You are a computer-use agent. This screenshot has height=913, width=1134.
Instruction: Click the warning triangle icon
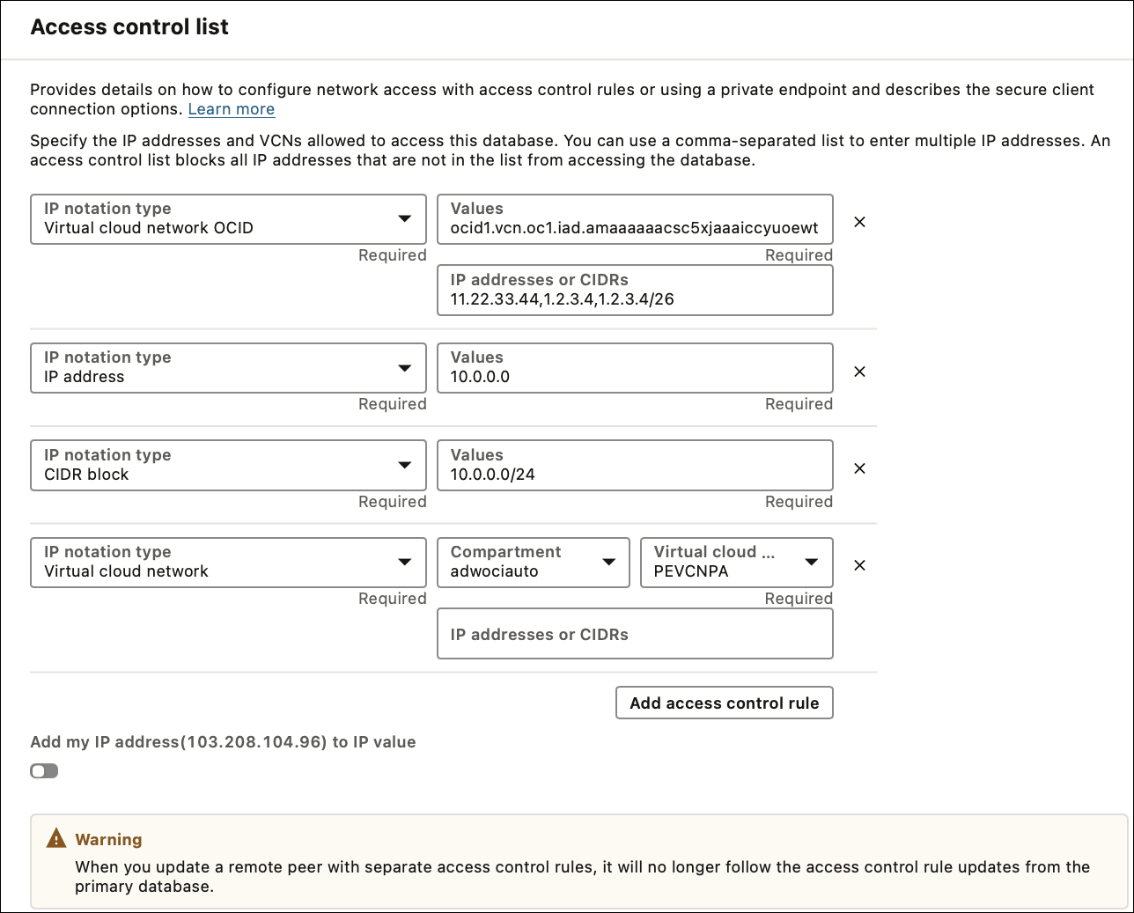click(x=56, y=837)
